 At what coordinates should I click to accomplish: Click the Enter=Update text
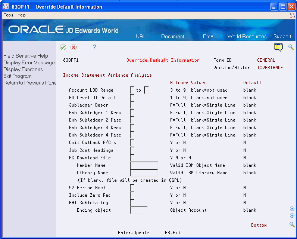click(x=134, y=233)
